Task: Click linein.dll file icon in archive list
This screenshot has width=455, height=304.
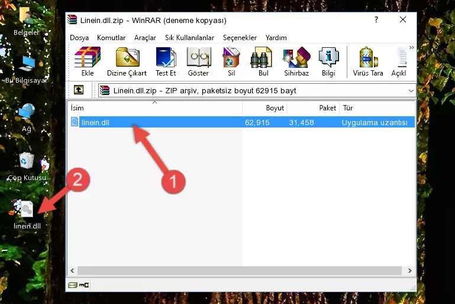Action: [x=75, y=122]
